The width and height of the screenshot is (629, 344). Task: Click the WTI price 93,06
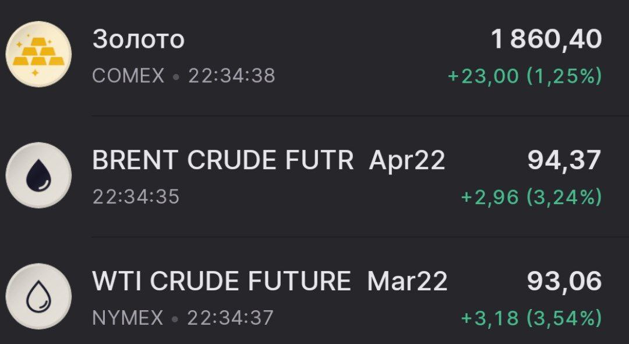point(564,280)
